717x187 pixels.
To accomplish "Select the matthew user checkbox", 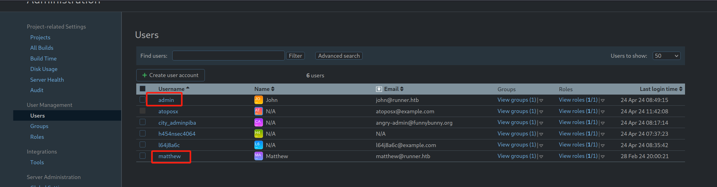I will tap(142, 156).
